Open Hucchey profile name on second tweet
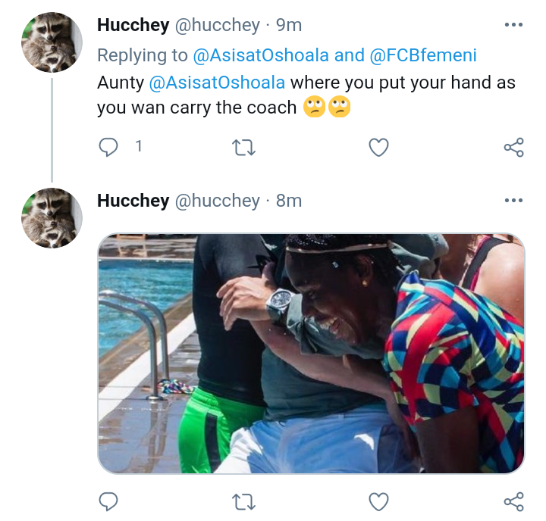 [x=133, y=201]
